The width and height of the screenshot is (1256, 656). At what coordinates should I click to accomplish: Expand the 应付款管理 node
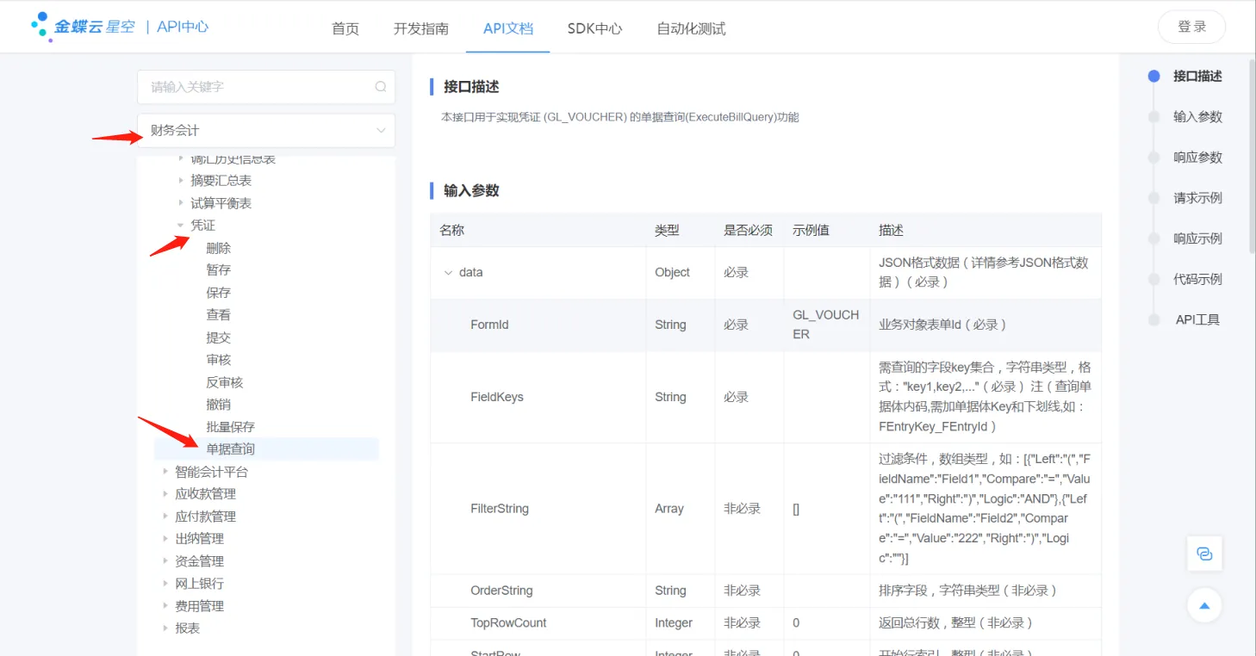165,517
